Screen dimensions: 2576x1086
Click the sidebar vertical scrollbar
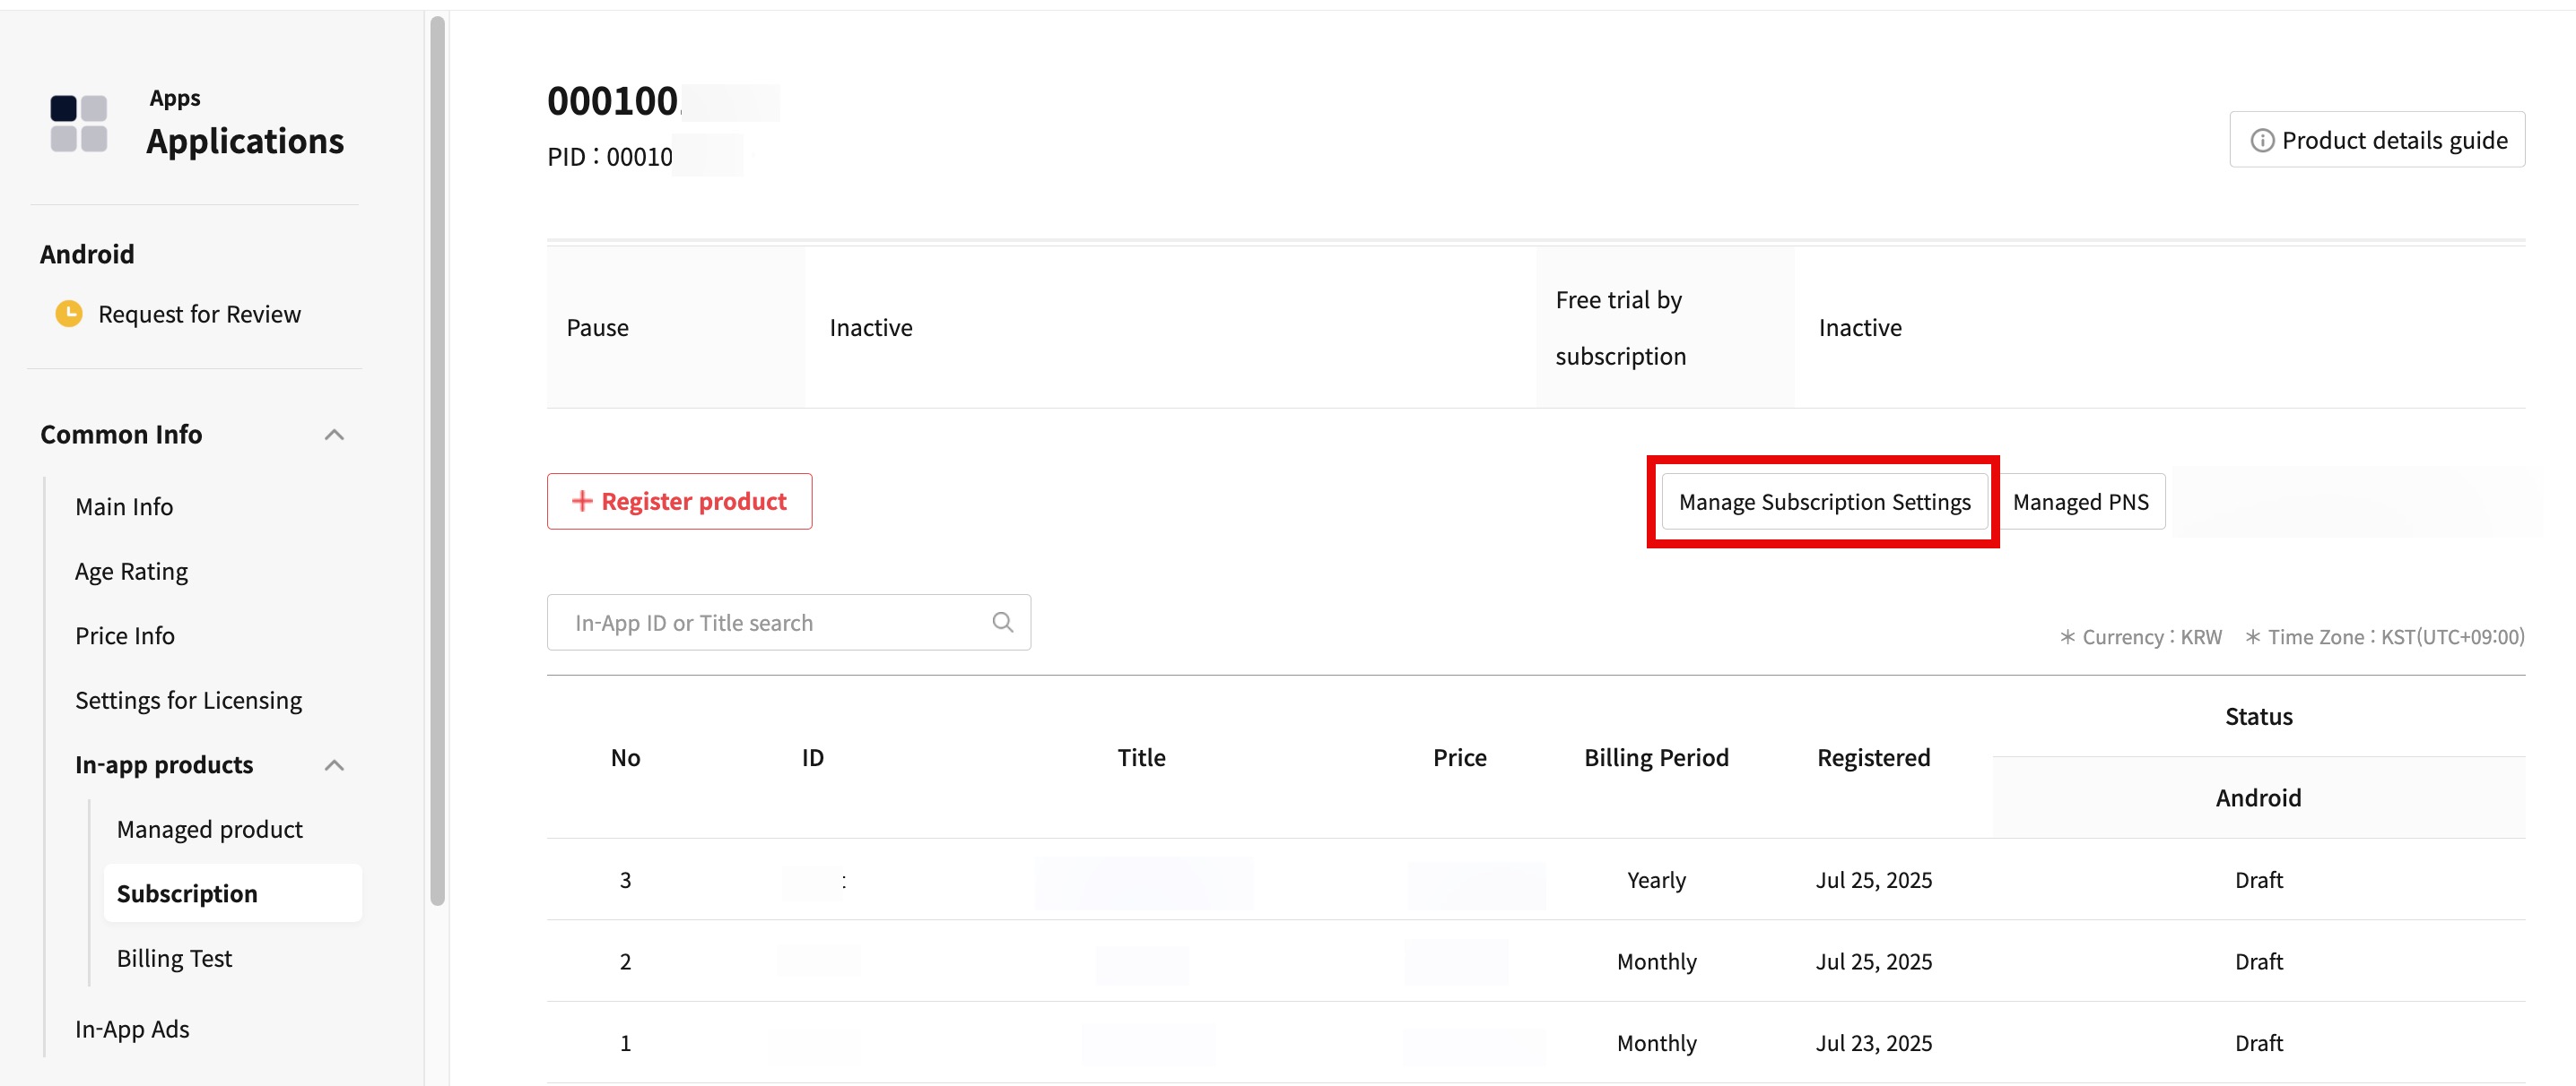[x=437, y=460]
